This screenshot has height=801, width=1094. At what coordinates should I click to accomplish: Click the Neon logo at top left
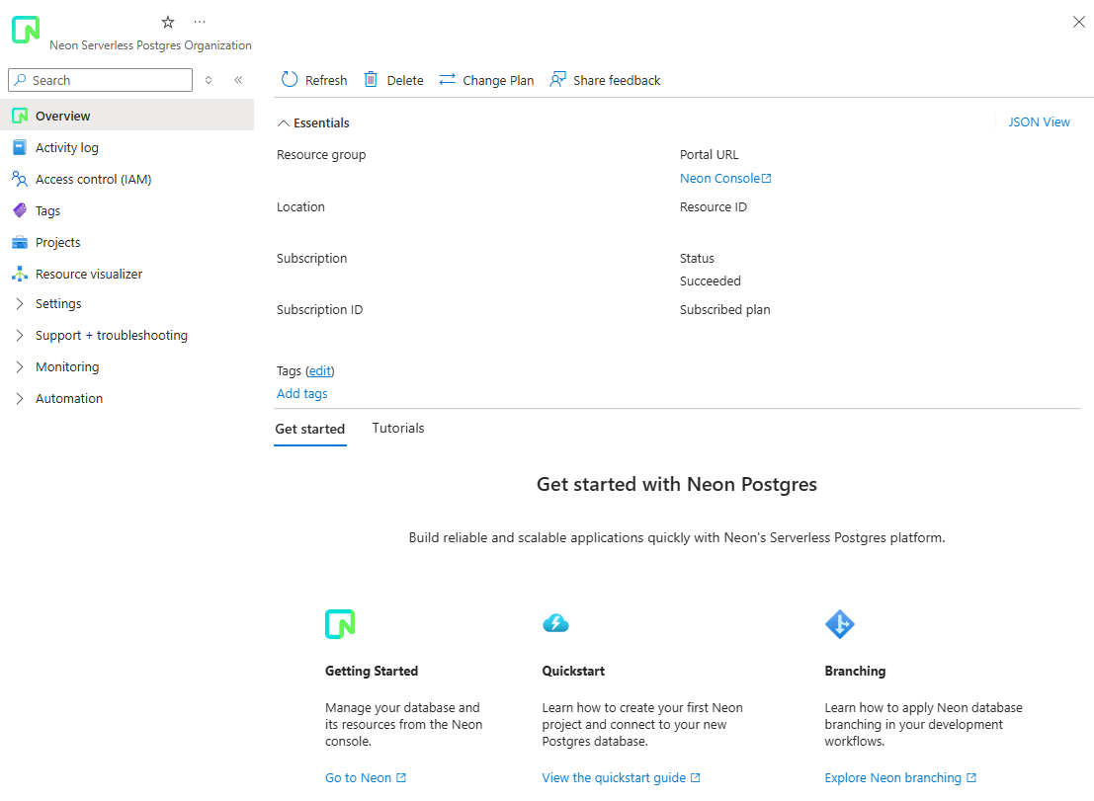tap(26, 30)
